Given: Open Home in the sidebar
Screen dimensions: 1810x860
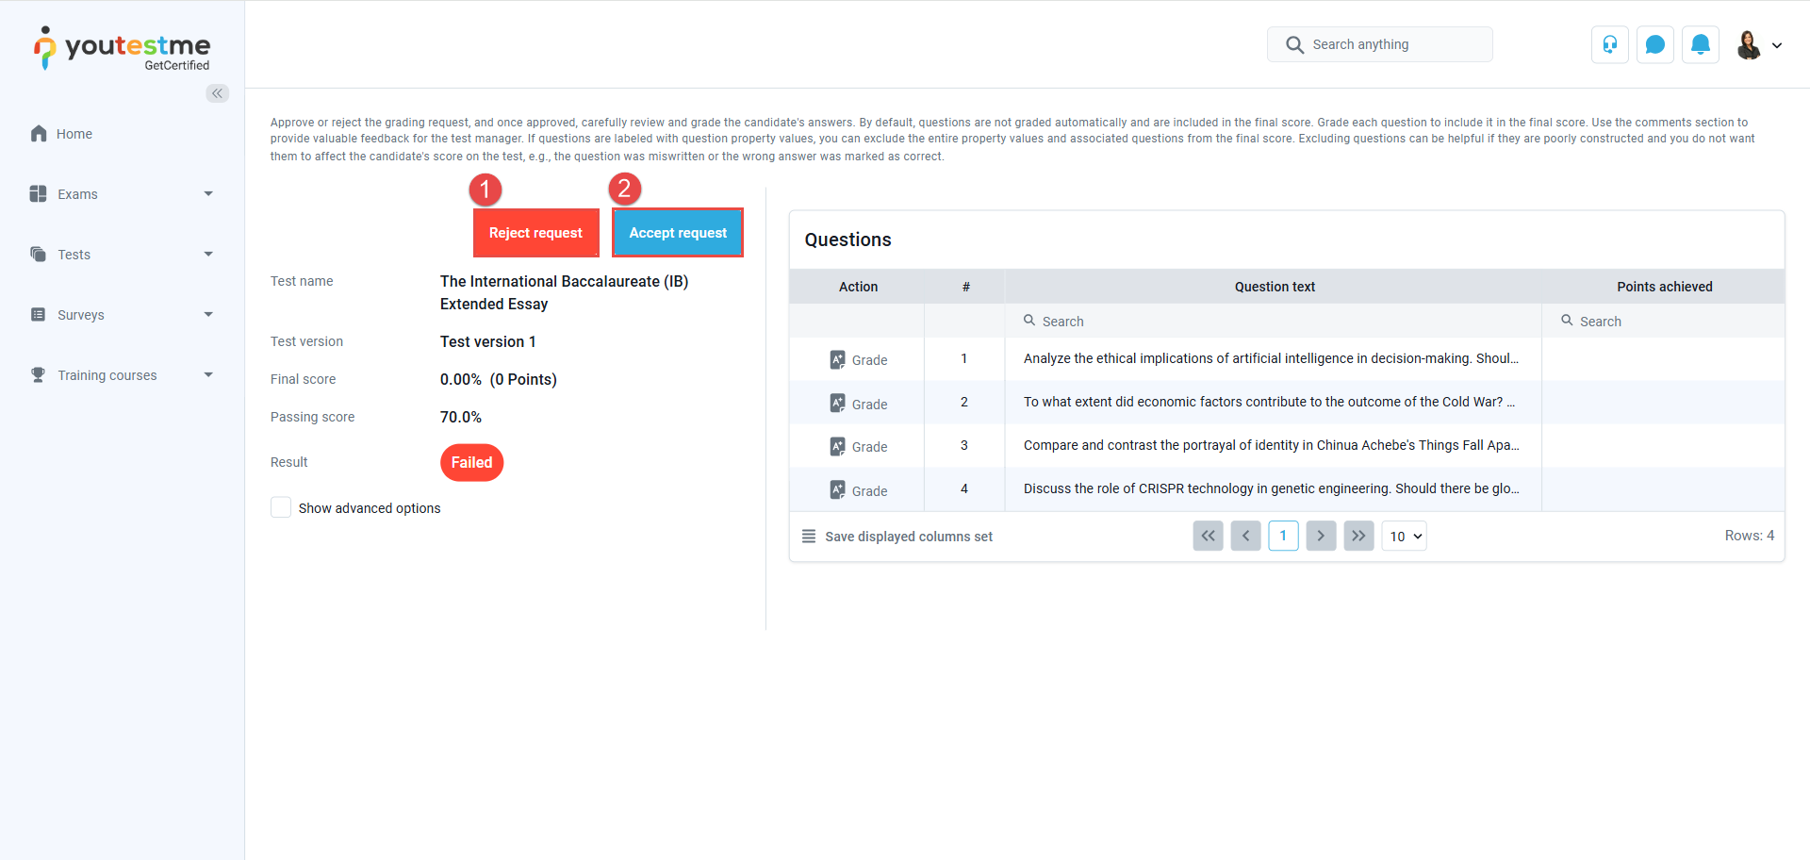Looking at the screenshot, I should coord(74,134).
